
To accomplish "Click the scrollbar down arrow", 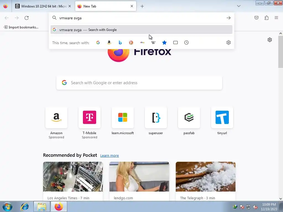I will [281, 199].
